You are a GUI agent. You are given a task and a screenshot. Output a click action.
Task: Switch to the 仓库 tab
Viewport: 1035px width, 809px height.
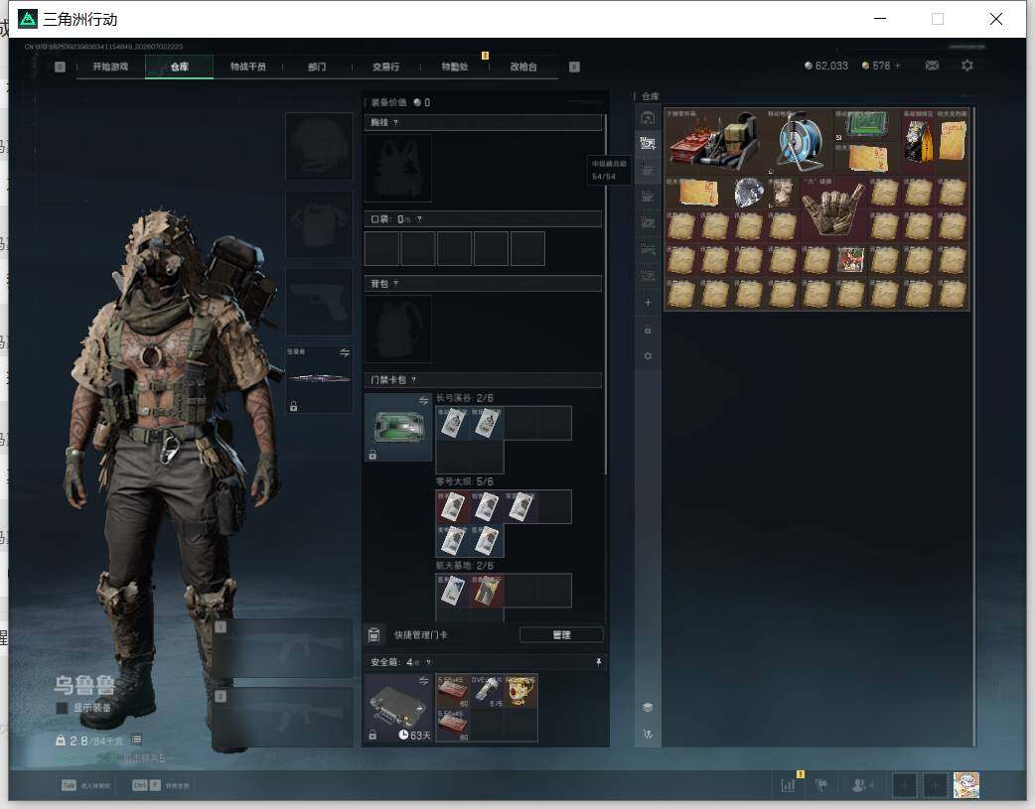pyautogui.click(x=180, y=67)
